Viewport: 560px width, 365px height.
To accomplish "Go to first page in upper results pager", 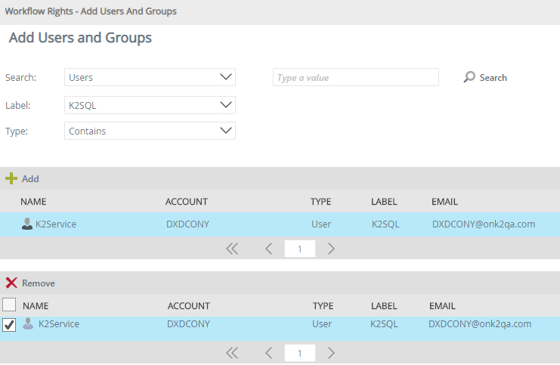I will 232,249.
